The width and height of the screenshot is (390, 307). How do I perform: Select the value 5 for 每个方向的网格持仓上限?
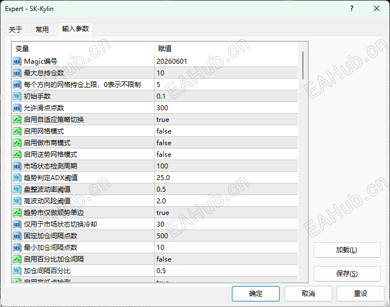[x=159, y=85]
